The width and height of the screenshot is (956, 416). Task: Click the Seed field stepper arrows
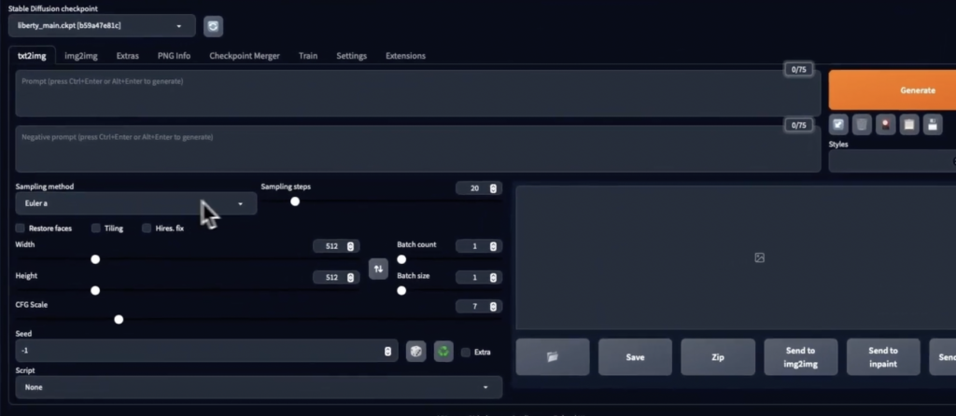click(x=387, y=352)
